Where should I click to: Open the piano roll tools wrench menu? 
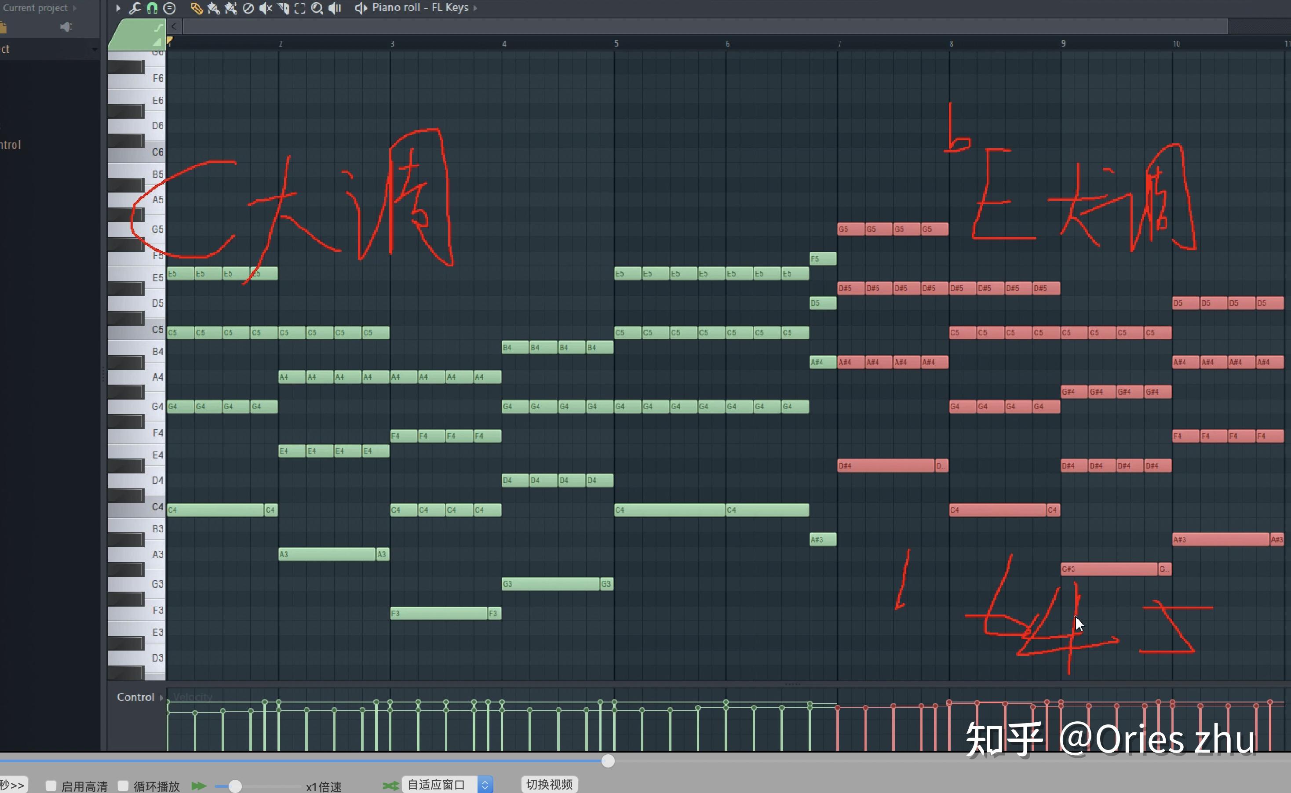(x=135, y=8)
